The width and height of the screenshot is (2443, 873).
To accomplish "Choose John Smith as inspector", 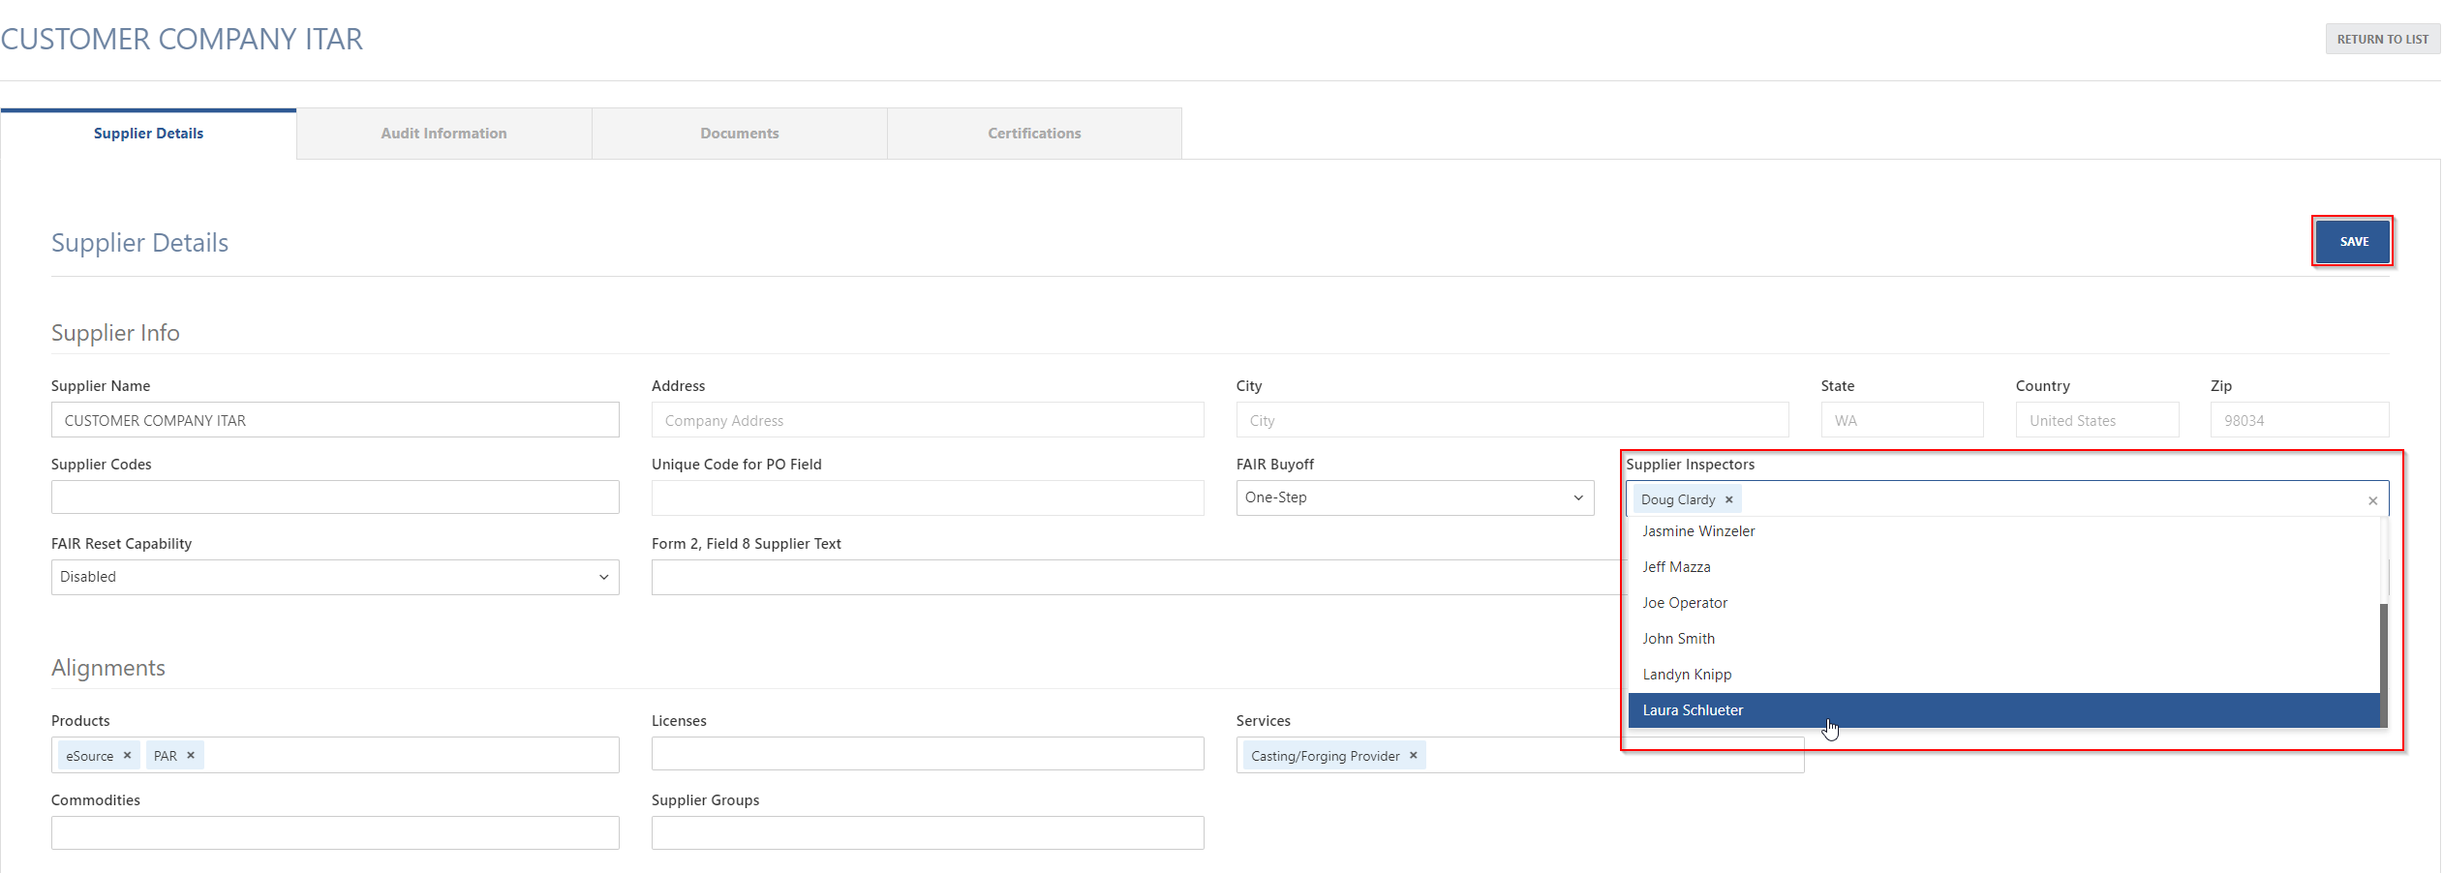I will pos(2003,639).
